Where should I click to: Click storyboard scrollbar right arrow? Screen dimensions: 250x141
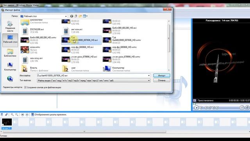249,132
